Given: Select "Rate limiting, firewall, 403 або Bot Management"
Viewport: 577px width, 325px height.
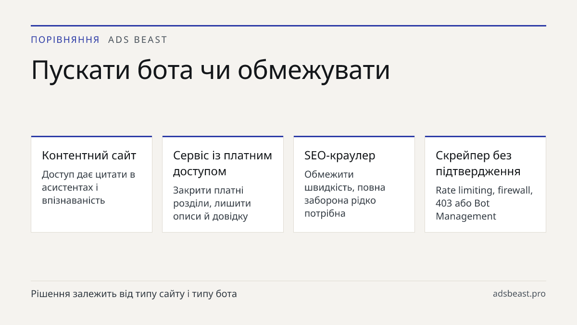Looking at the screenshot, I should pos(484,203).
